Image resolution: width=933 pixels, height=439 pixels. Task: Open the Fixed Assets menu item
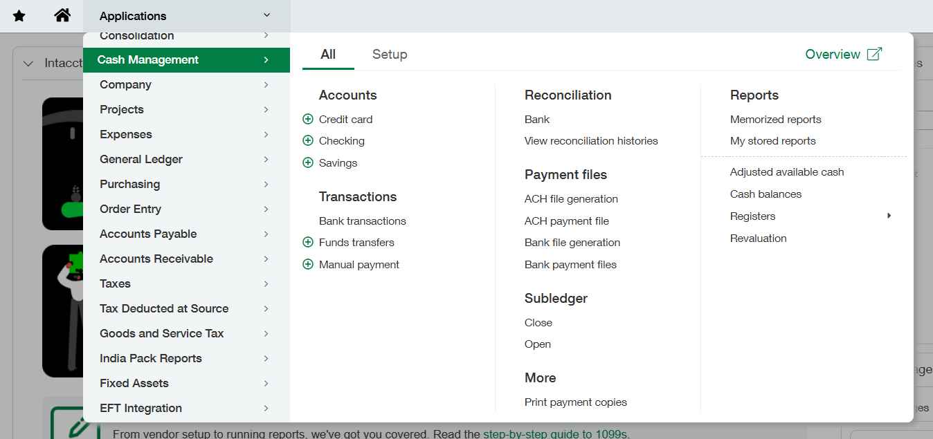pos(134,383)
